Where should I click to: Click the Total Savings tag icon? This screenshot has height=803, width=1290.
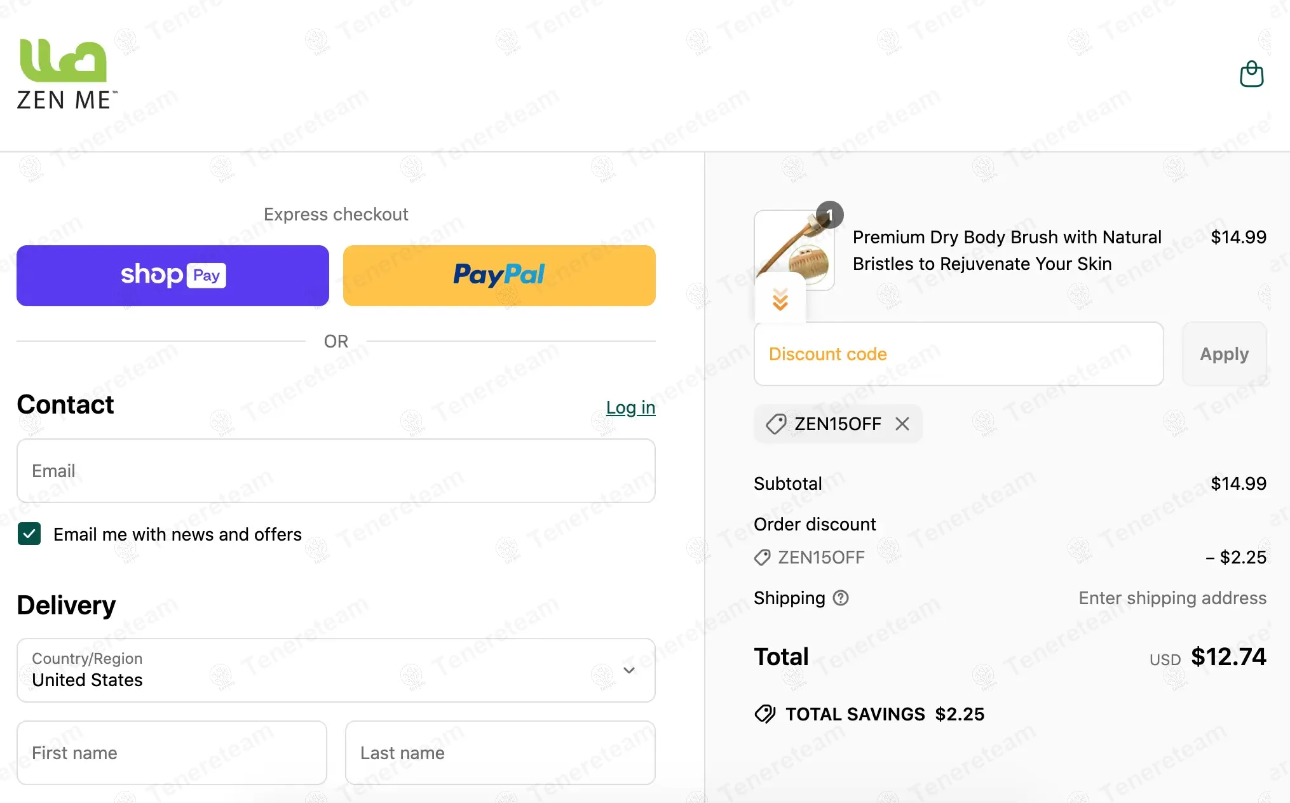pos(765,714)
